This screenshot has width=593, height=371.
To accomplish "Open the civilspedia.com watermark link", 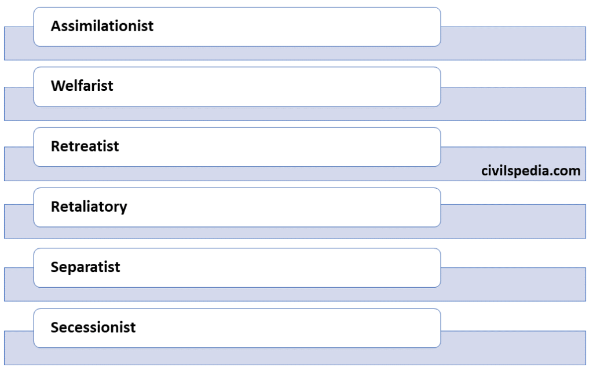I will coord(530,171).
